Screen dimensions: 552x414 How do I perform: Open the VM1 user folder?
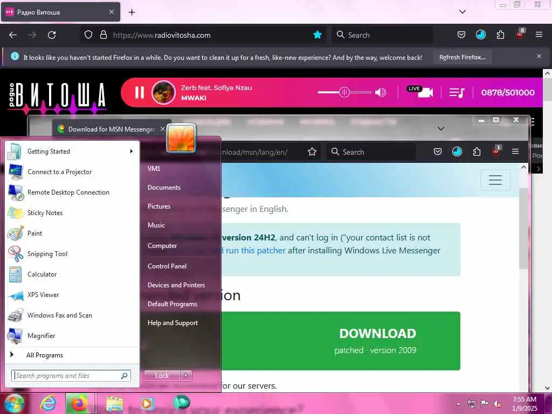click(154, 168)
